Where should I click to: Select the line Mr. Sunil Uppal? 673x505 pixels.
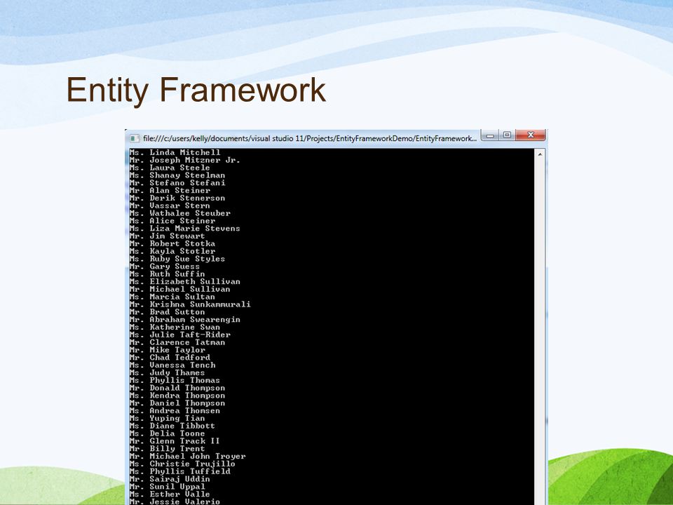click(168, 487)
